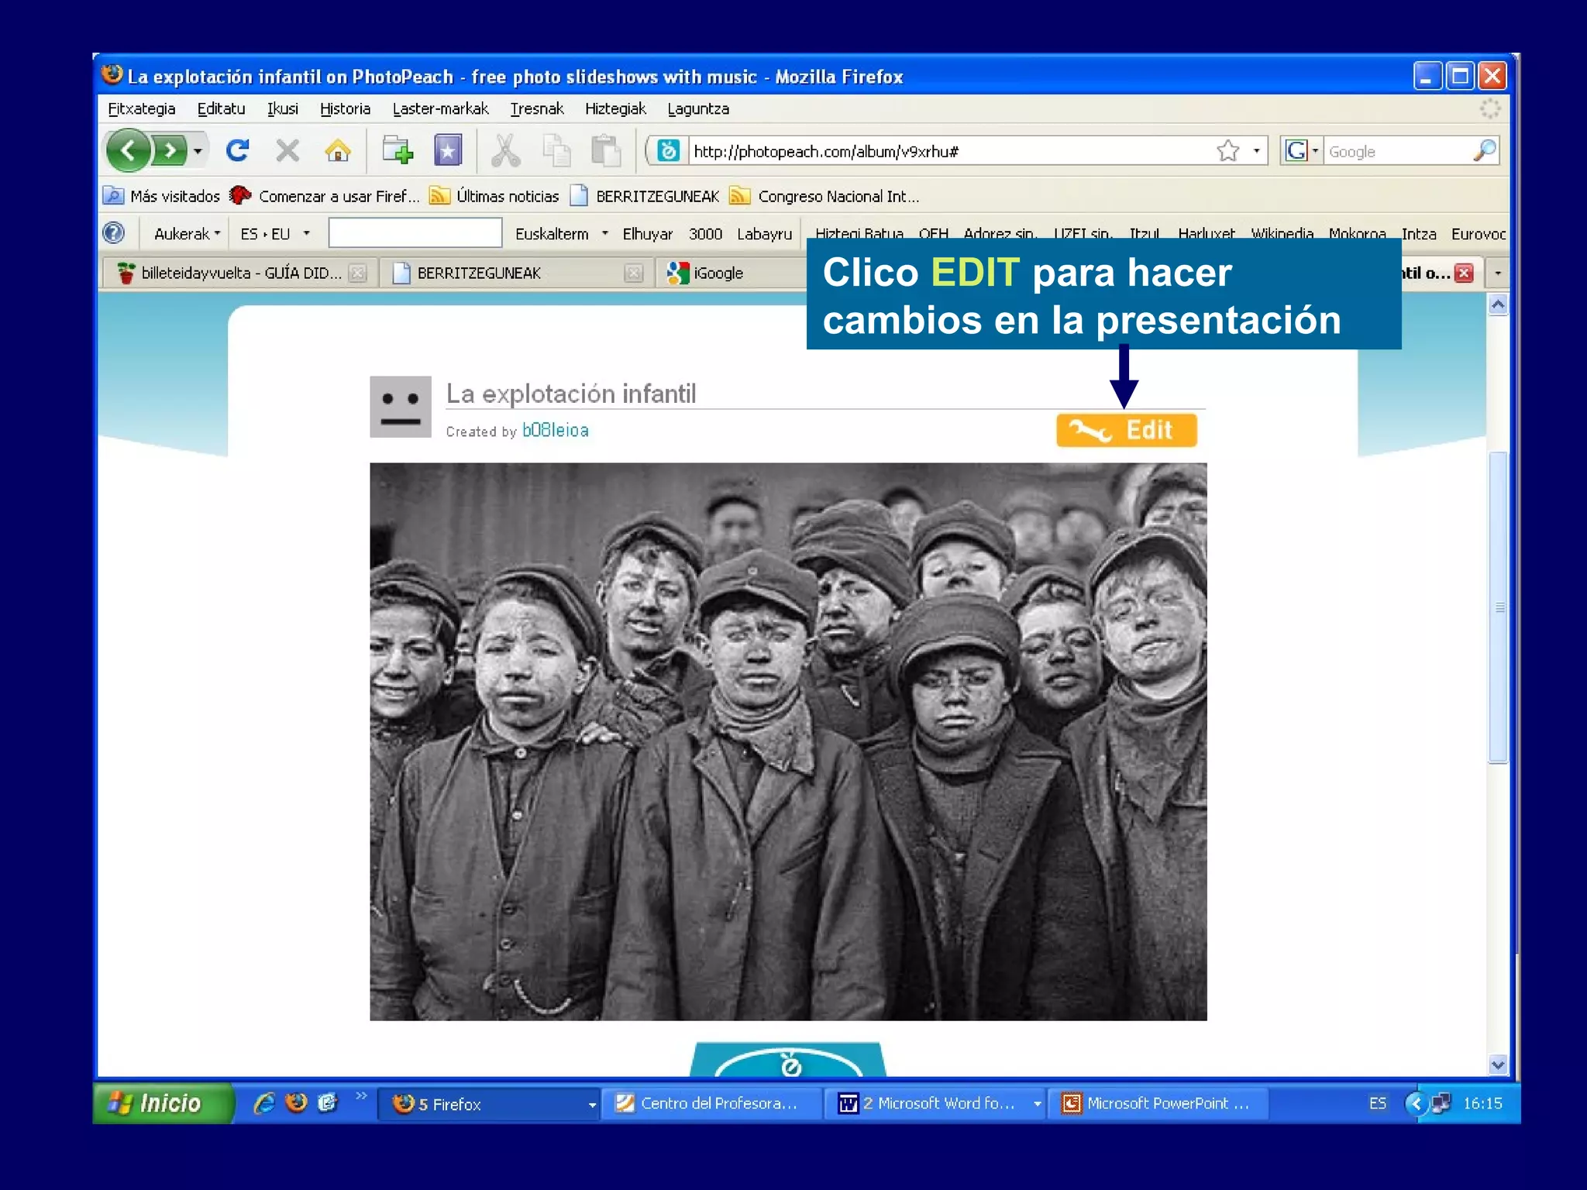The image size is (1587, 1190).
Task: Open the Editatu menu
Action: click(x=221, y=108)
